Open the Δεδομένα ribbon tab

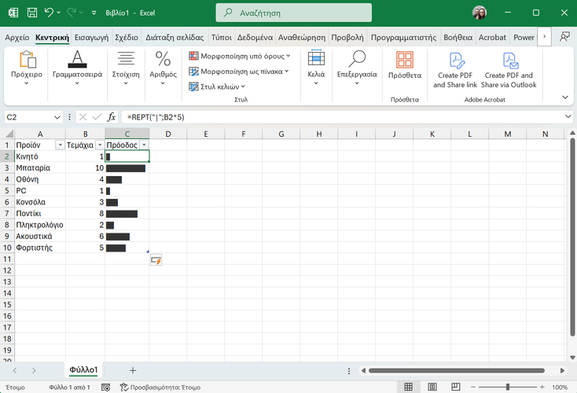coord(255,37)
